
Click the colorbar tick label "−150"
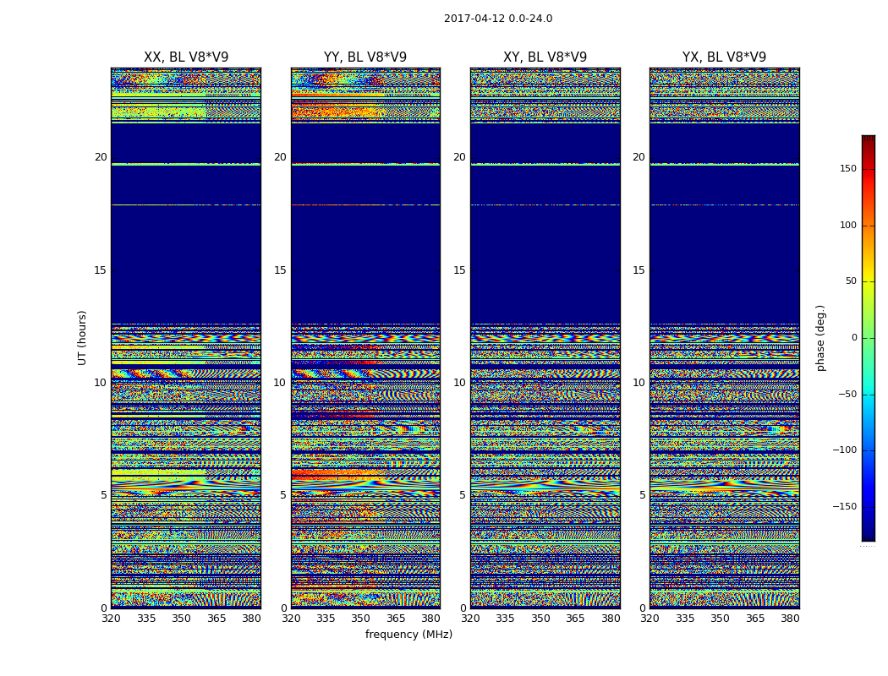[844, 506]
